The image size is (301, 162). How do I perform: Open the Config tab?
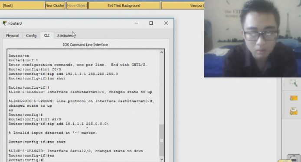click(31, 35)
